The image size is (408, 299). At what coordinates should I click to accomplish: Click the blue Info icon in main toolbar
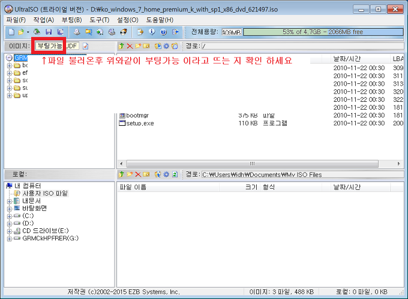[x=152, y=32]
